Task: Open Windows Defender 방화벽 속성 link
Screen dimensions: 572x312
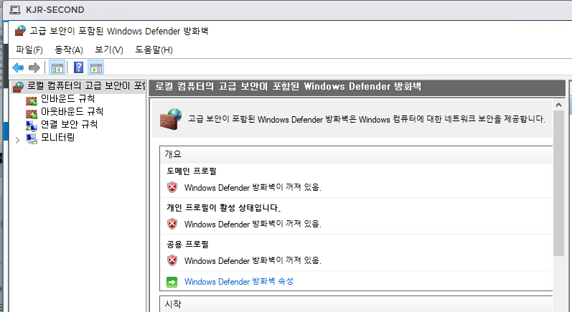Action: [x=238, y=281]
